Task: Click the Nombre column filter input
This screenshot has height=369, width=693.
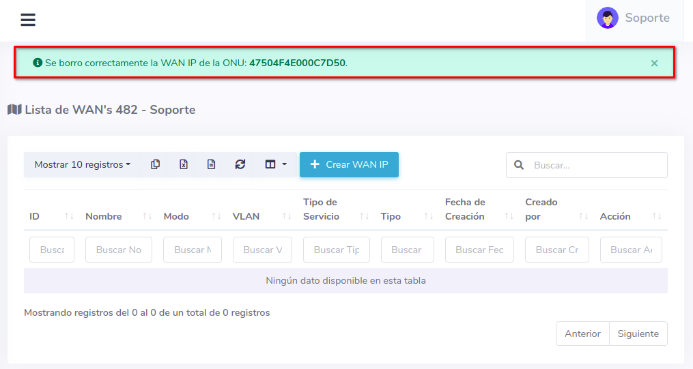Action: pos(118,250)
